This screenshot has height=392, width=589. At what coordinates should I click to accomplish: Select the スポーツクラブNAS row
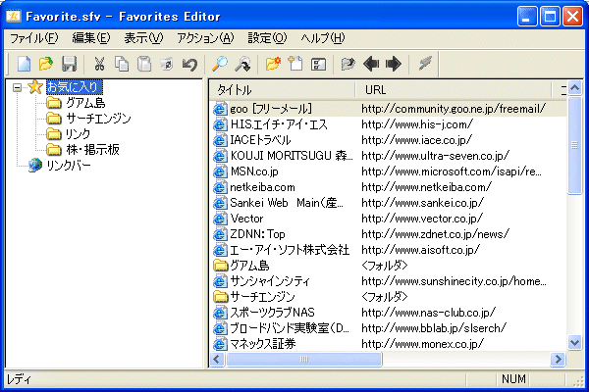tap(389, 313)
